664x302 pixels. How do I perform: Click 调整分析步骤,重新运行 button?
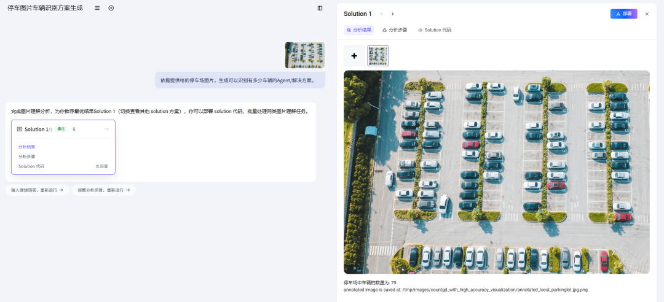104,190
